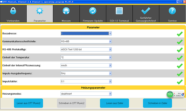186x111 pixels.
Task: Click green checkmark beside Kommunikationsschnittstelle
Action: click(180, 42)
